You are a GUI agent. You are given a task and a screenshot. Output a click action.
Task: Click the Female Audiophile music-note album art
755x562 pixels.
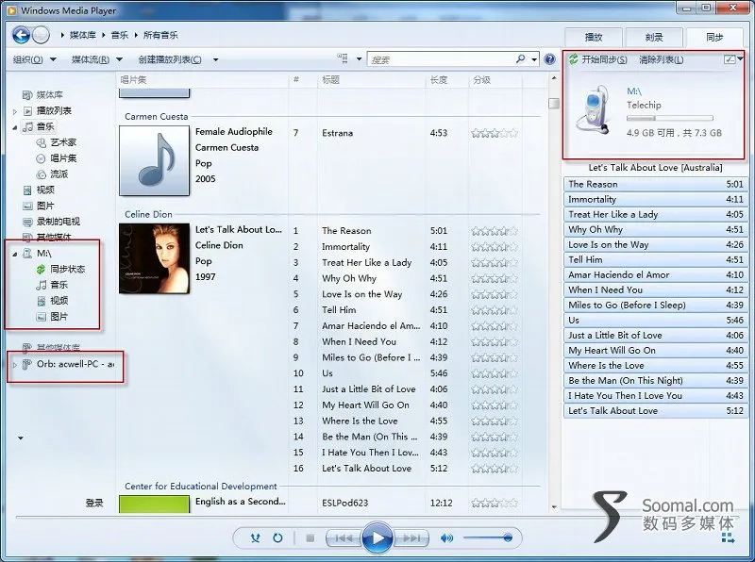pos(154,160)
